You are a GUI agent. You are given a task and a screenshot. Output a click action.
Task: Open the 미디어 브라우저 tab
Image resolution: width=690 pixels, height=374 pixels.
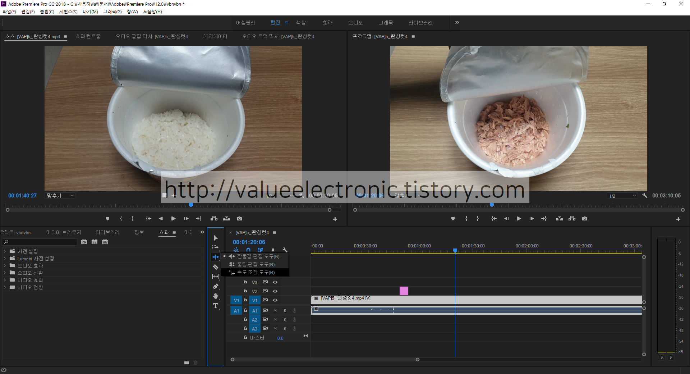pos(64,232)
